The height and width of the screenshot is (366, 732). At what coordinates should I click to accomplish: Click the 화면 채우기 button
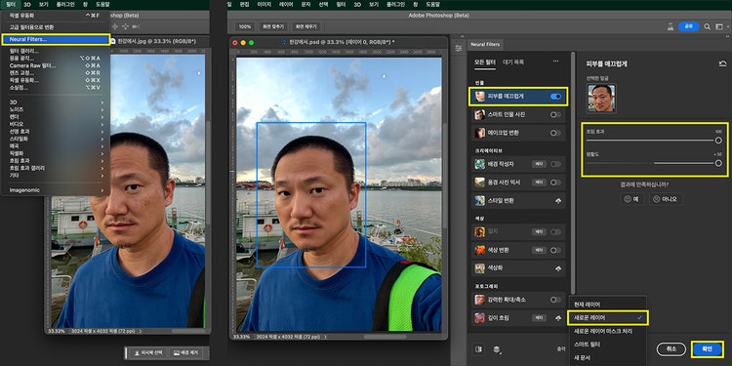305,26
